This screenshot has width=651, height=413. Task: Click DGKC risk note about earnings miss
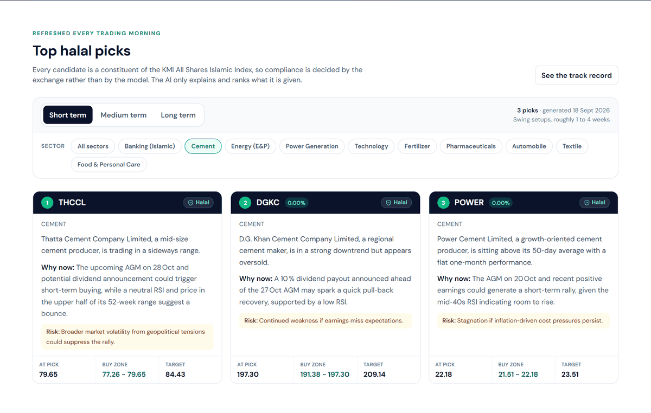[325, 320]
